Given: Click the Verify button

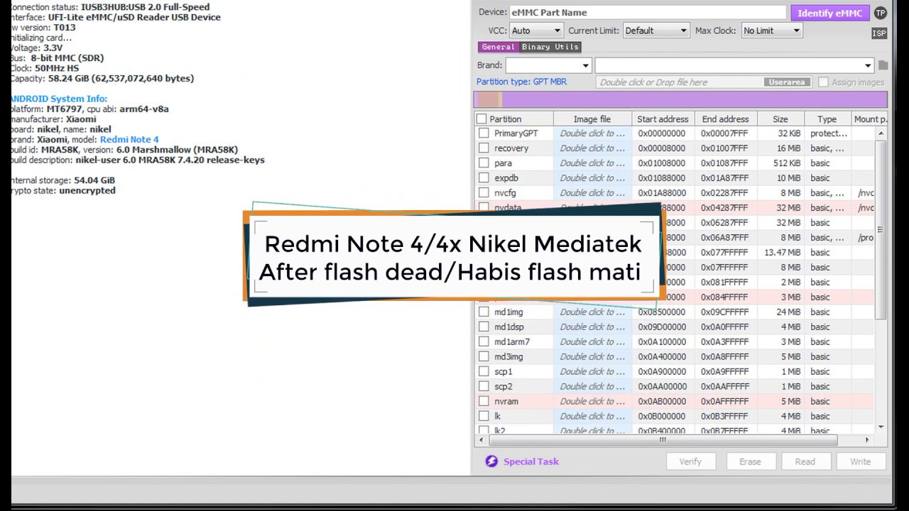Looking at the screenshot, I should coord(690,461).
